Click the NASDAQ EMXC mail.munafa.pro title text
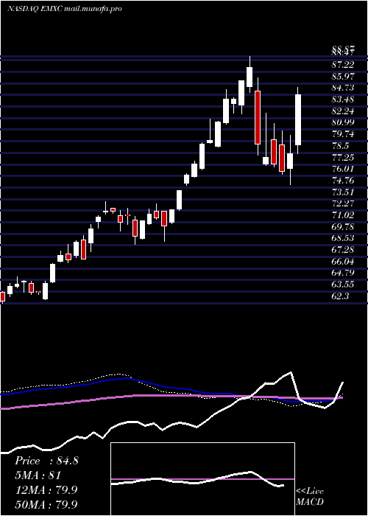The image size is (368, 516). pyautogui.click(x=65, y=9)
